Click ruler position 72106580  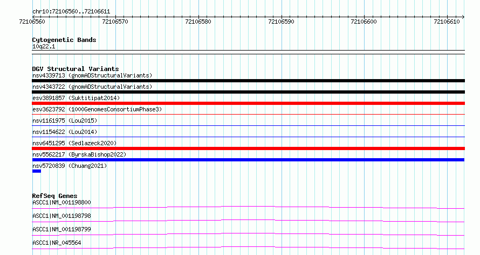point(198,22)
